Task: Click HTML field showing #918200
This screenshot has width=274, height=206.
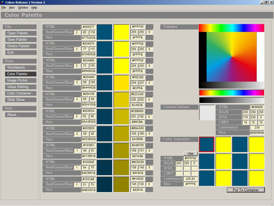Action: 138,179
